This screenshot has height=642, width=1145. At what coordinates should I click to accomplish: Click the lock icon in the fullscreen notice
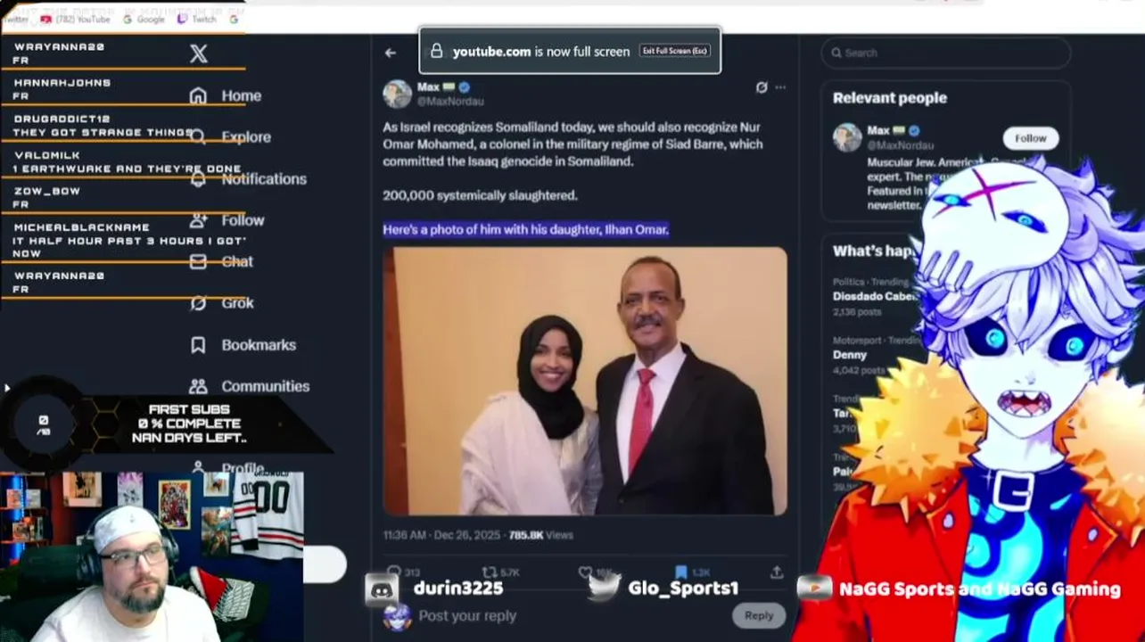coord(436,51)
